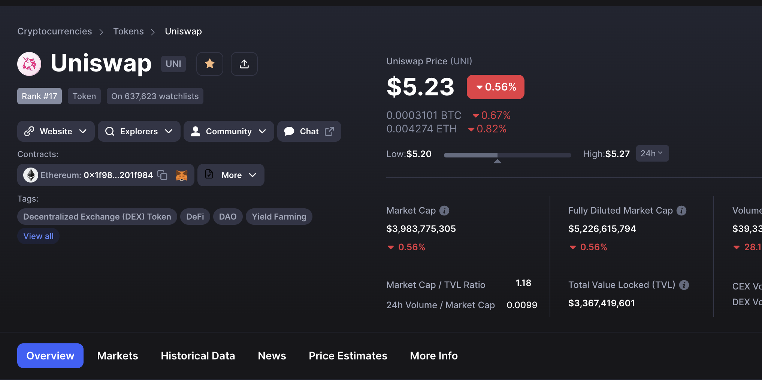This screenshot has height=380, width=762.
Task: Click View all tags link
Action: (38, 236)
